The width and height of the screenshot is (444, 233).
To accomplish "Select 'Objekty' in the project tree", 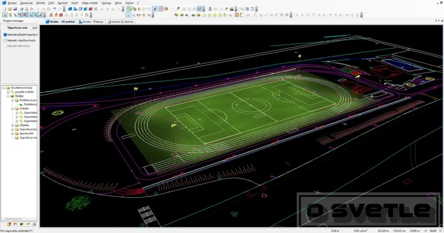I will (24, 125).
